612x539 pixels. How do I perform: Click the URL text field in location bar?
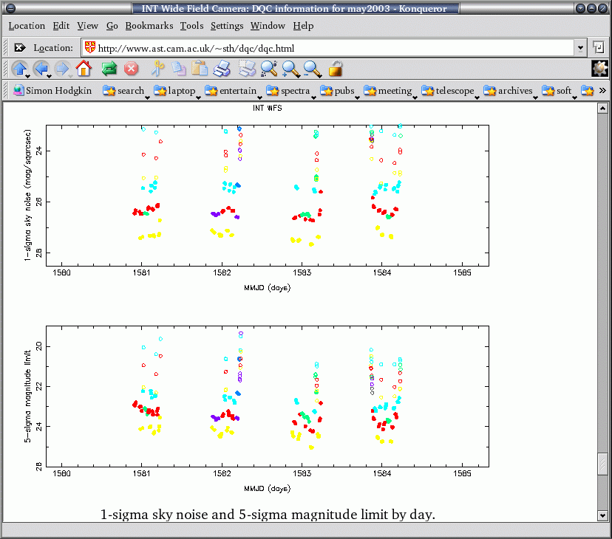coord(333,47)
